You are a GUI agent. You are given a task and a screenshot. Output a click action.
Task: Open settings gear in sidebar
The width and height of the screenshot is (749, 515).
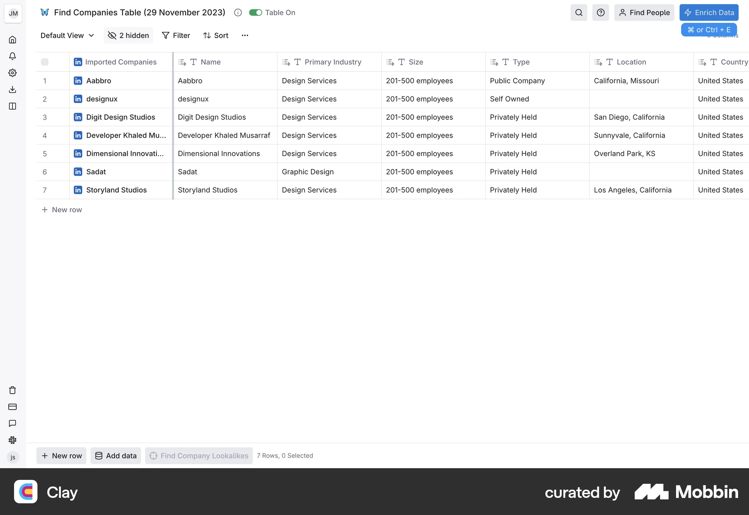click(x=12, y=73)
